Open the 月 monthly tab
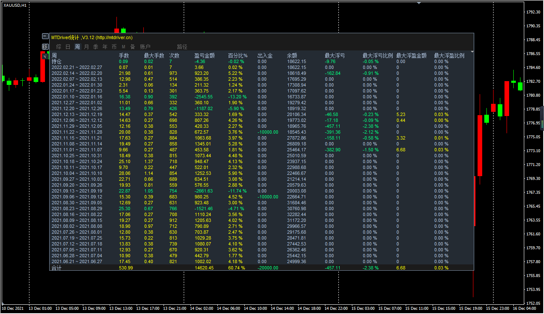 (x=87, y=47)
